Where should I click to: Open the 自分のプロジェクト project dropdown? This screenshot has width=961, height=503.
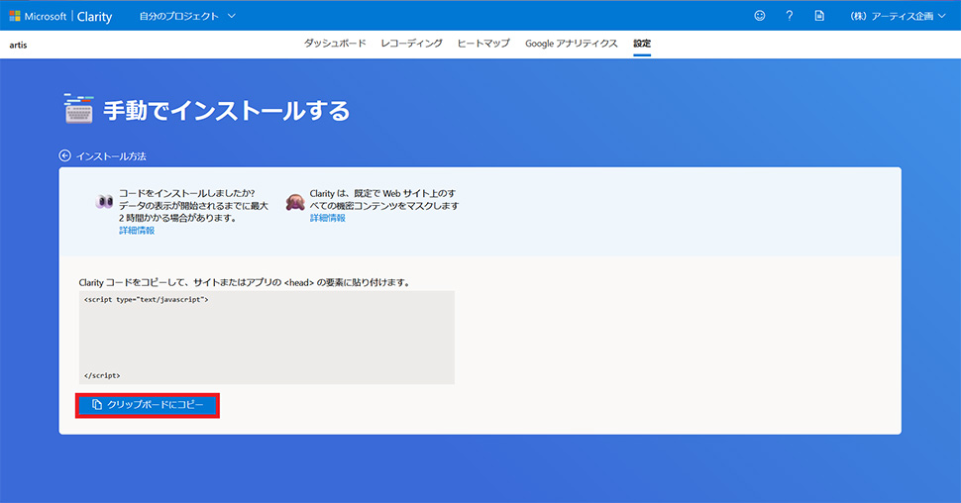click(187, 16)
